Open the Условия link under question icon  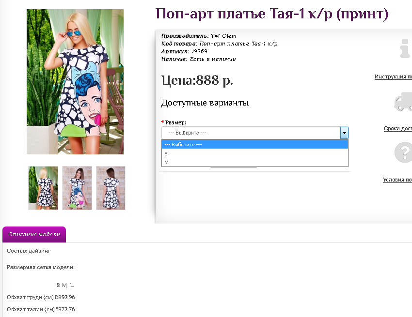coord(397,180)
